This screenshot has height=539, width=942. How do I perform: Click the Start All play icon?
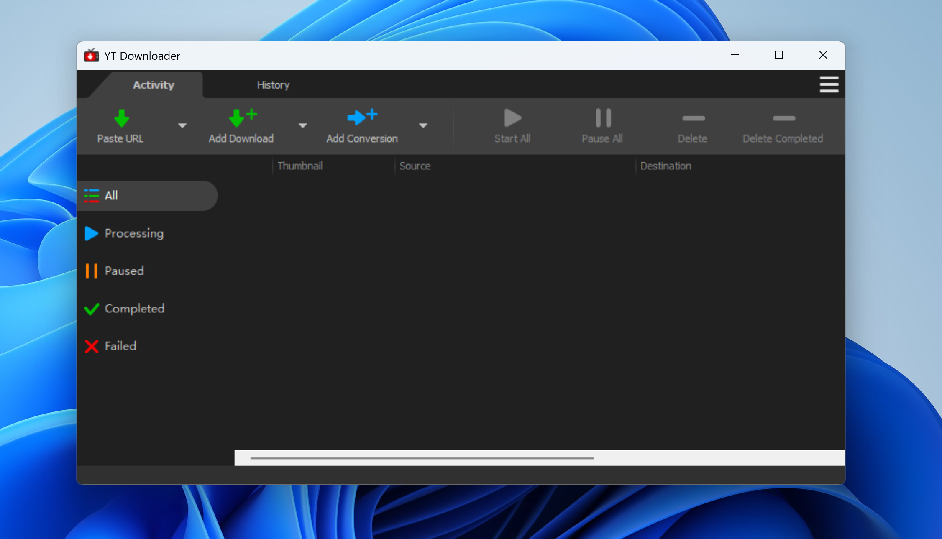(x=512, y=118)
